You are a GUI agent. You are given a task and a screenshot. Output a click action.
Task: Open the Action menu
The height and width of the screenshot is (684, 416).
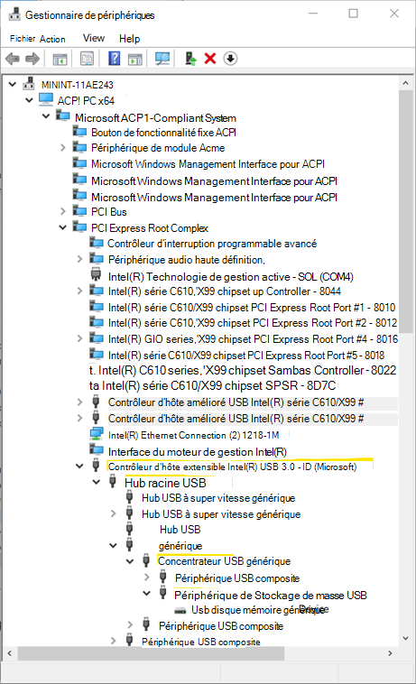(52, 39)
